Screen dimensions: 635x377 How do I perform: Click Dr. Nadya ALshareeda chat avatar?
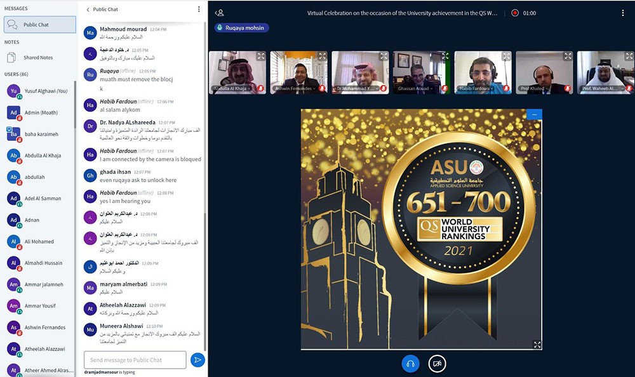(x=90, y=126)
